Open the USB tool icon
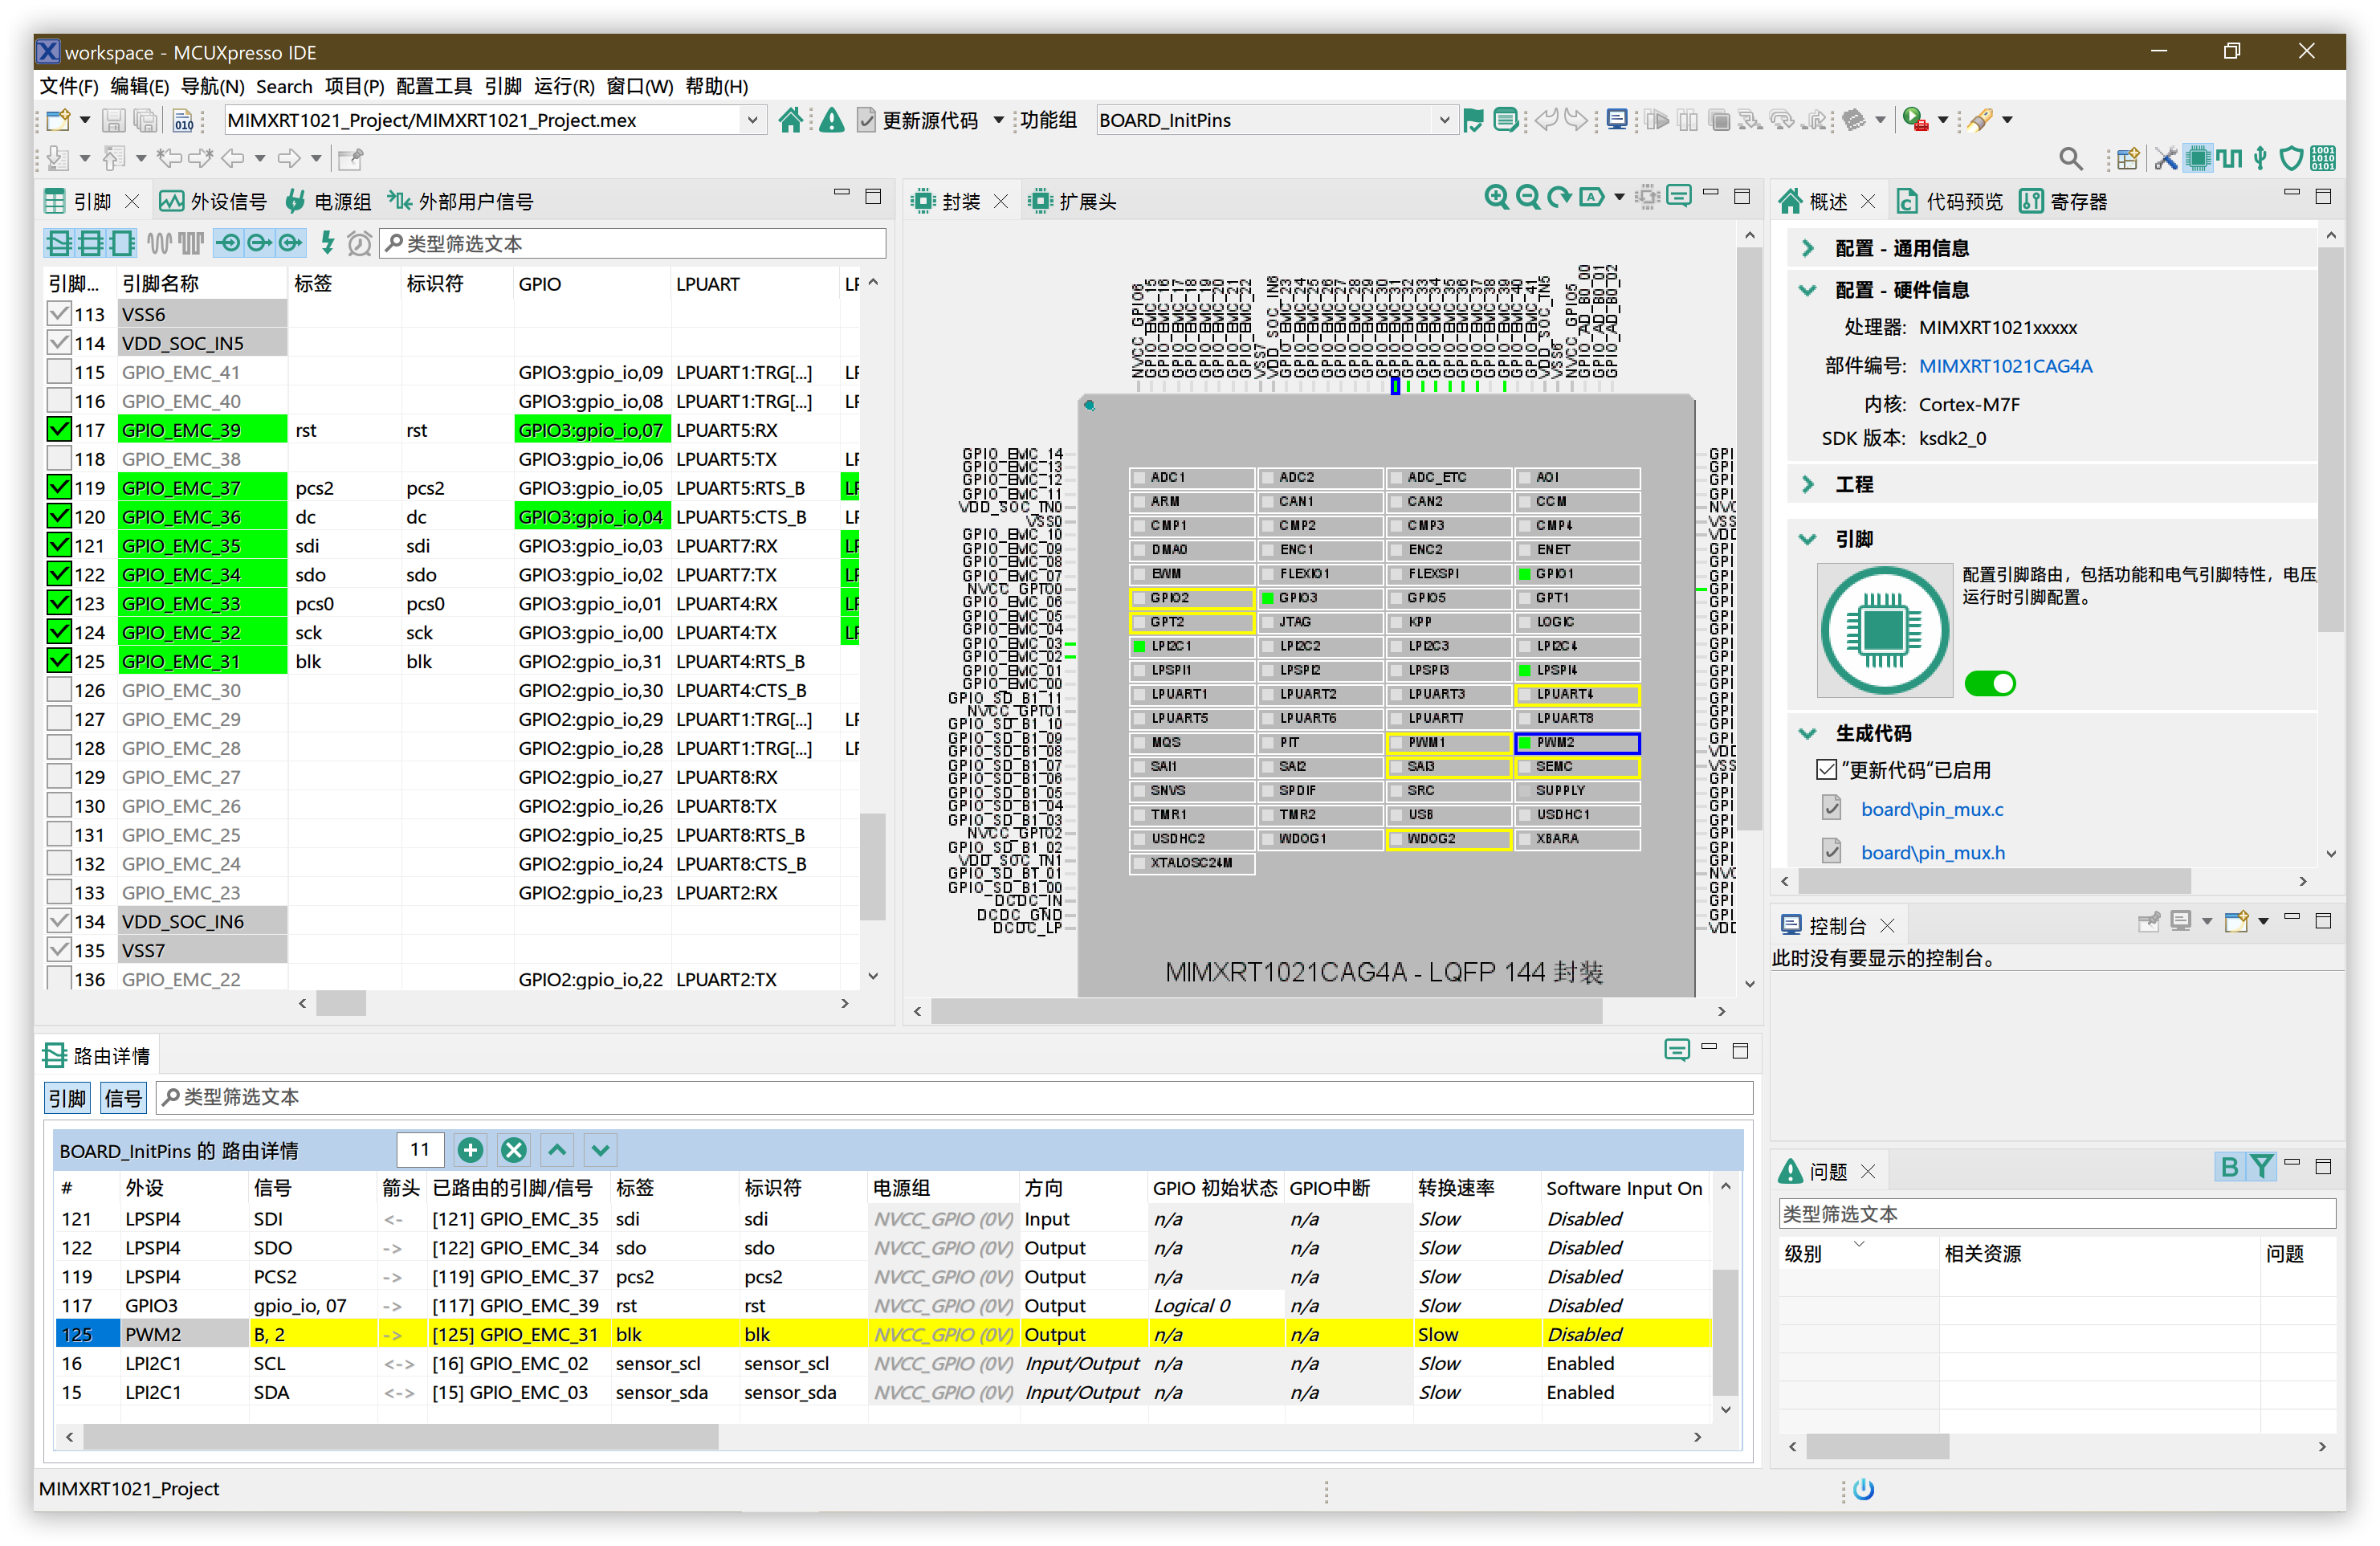2380x1546 pixels. (2260, 158)
